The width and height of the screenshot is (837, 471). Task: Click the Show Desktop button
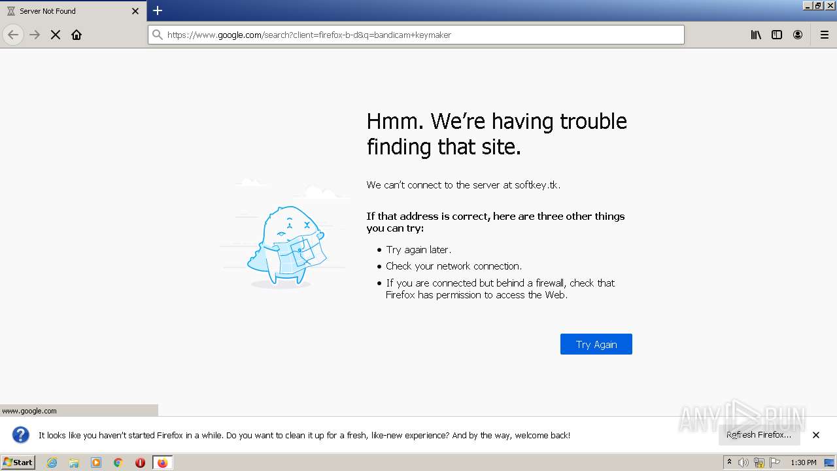point(830,462)
